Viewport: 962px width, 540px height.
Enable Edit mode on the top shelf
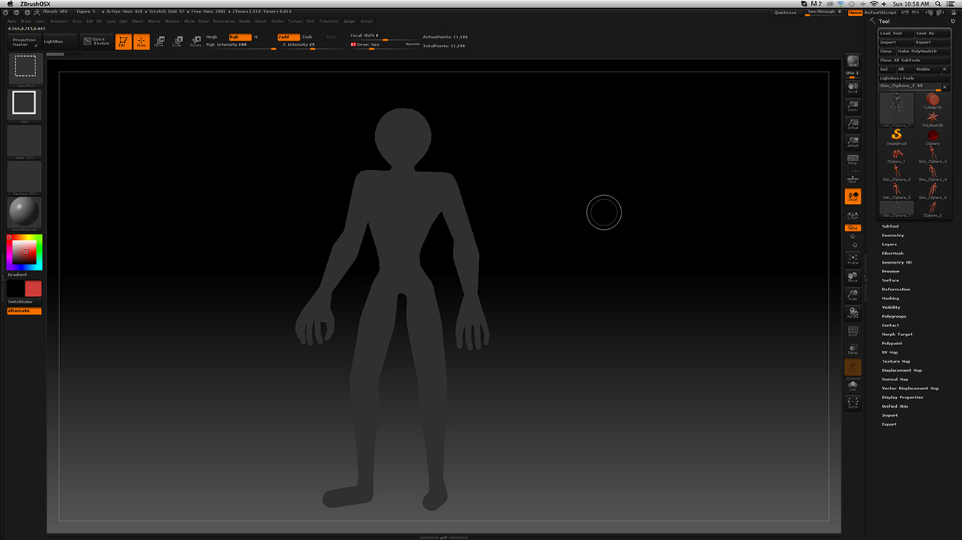[x=124, y=41]
